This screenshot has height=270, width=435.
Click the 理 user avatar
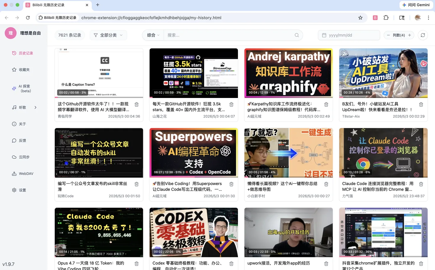pyautogui.click(x=11, y=33)
